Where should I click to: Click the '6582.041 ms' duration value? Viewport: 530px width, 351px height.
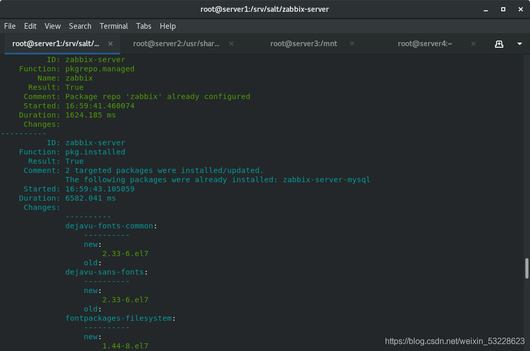click(x=90, y=198)
